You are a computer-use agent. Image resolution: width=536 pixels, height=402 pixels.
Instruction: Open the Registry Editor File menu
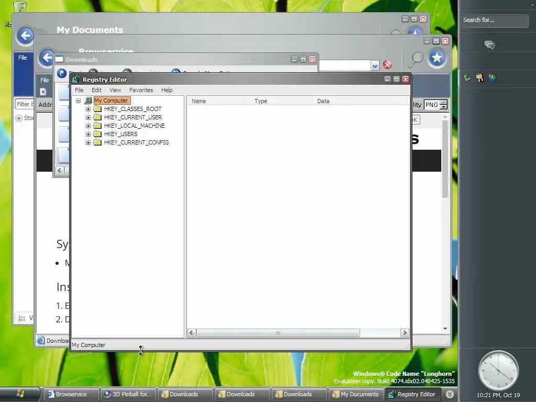[79, 90]
